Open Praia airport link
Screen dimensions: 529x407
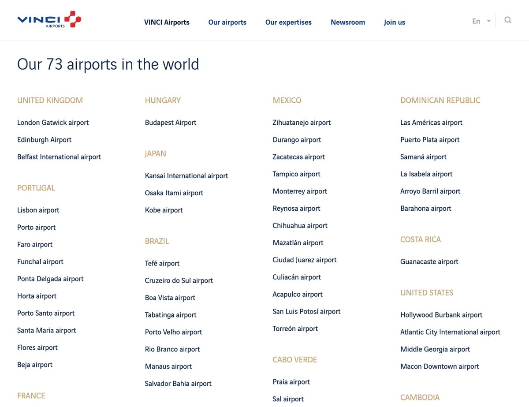pyautogui.click(x=291, y=382)
